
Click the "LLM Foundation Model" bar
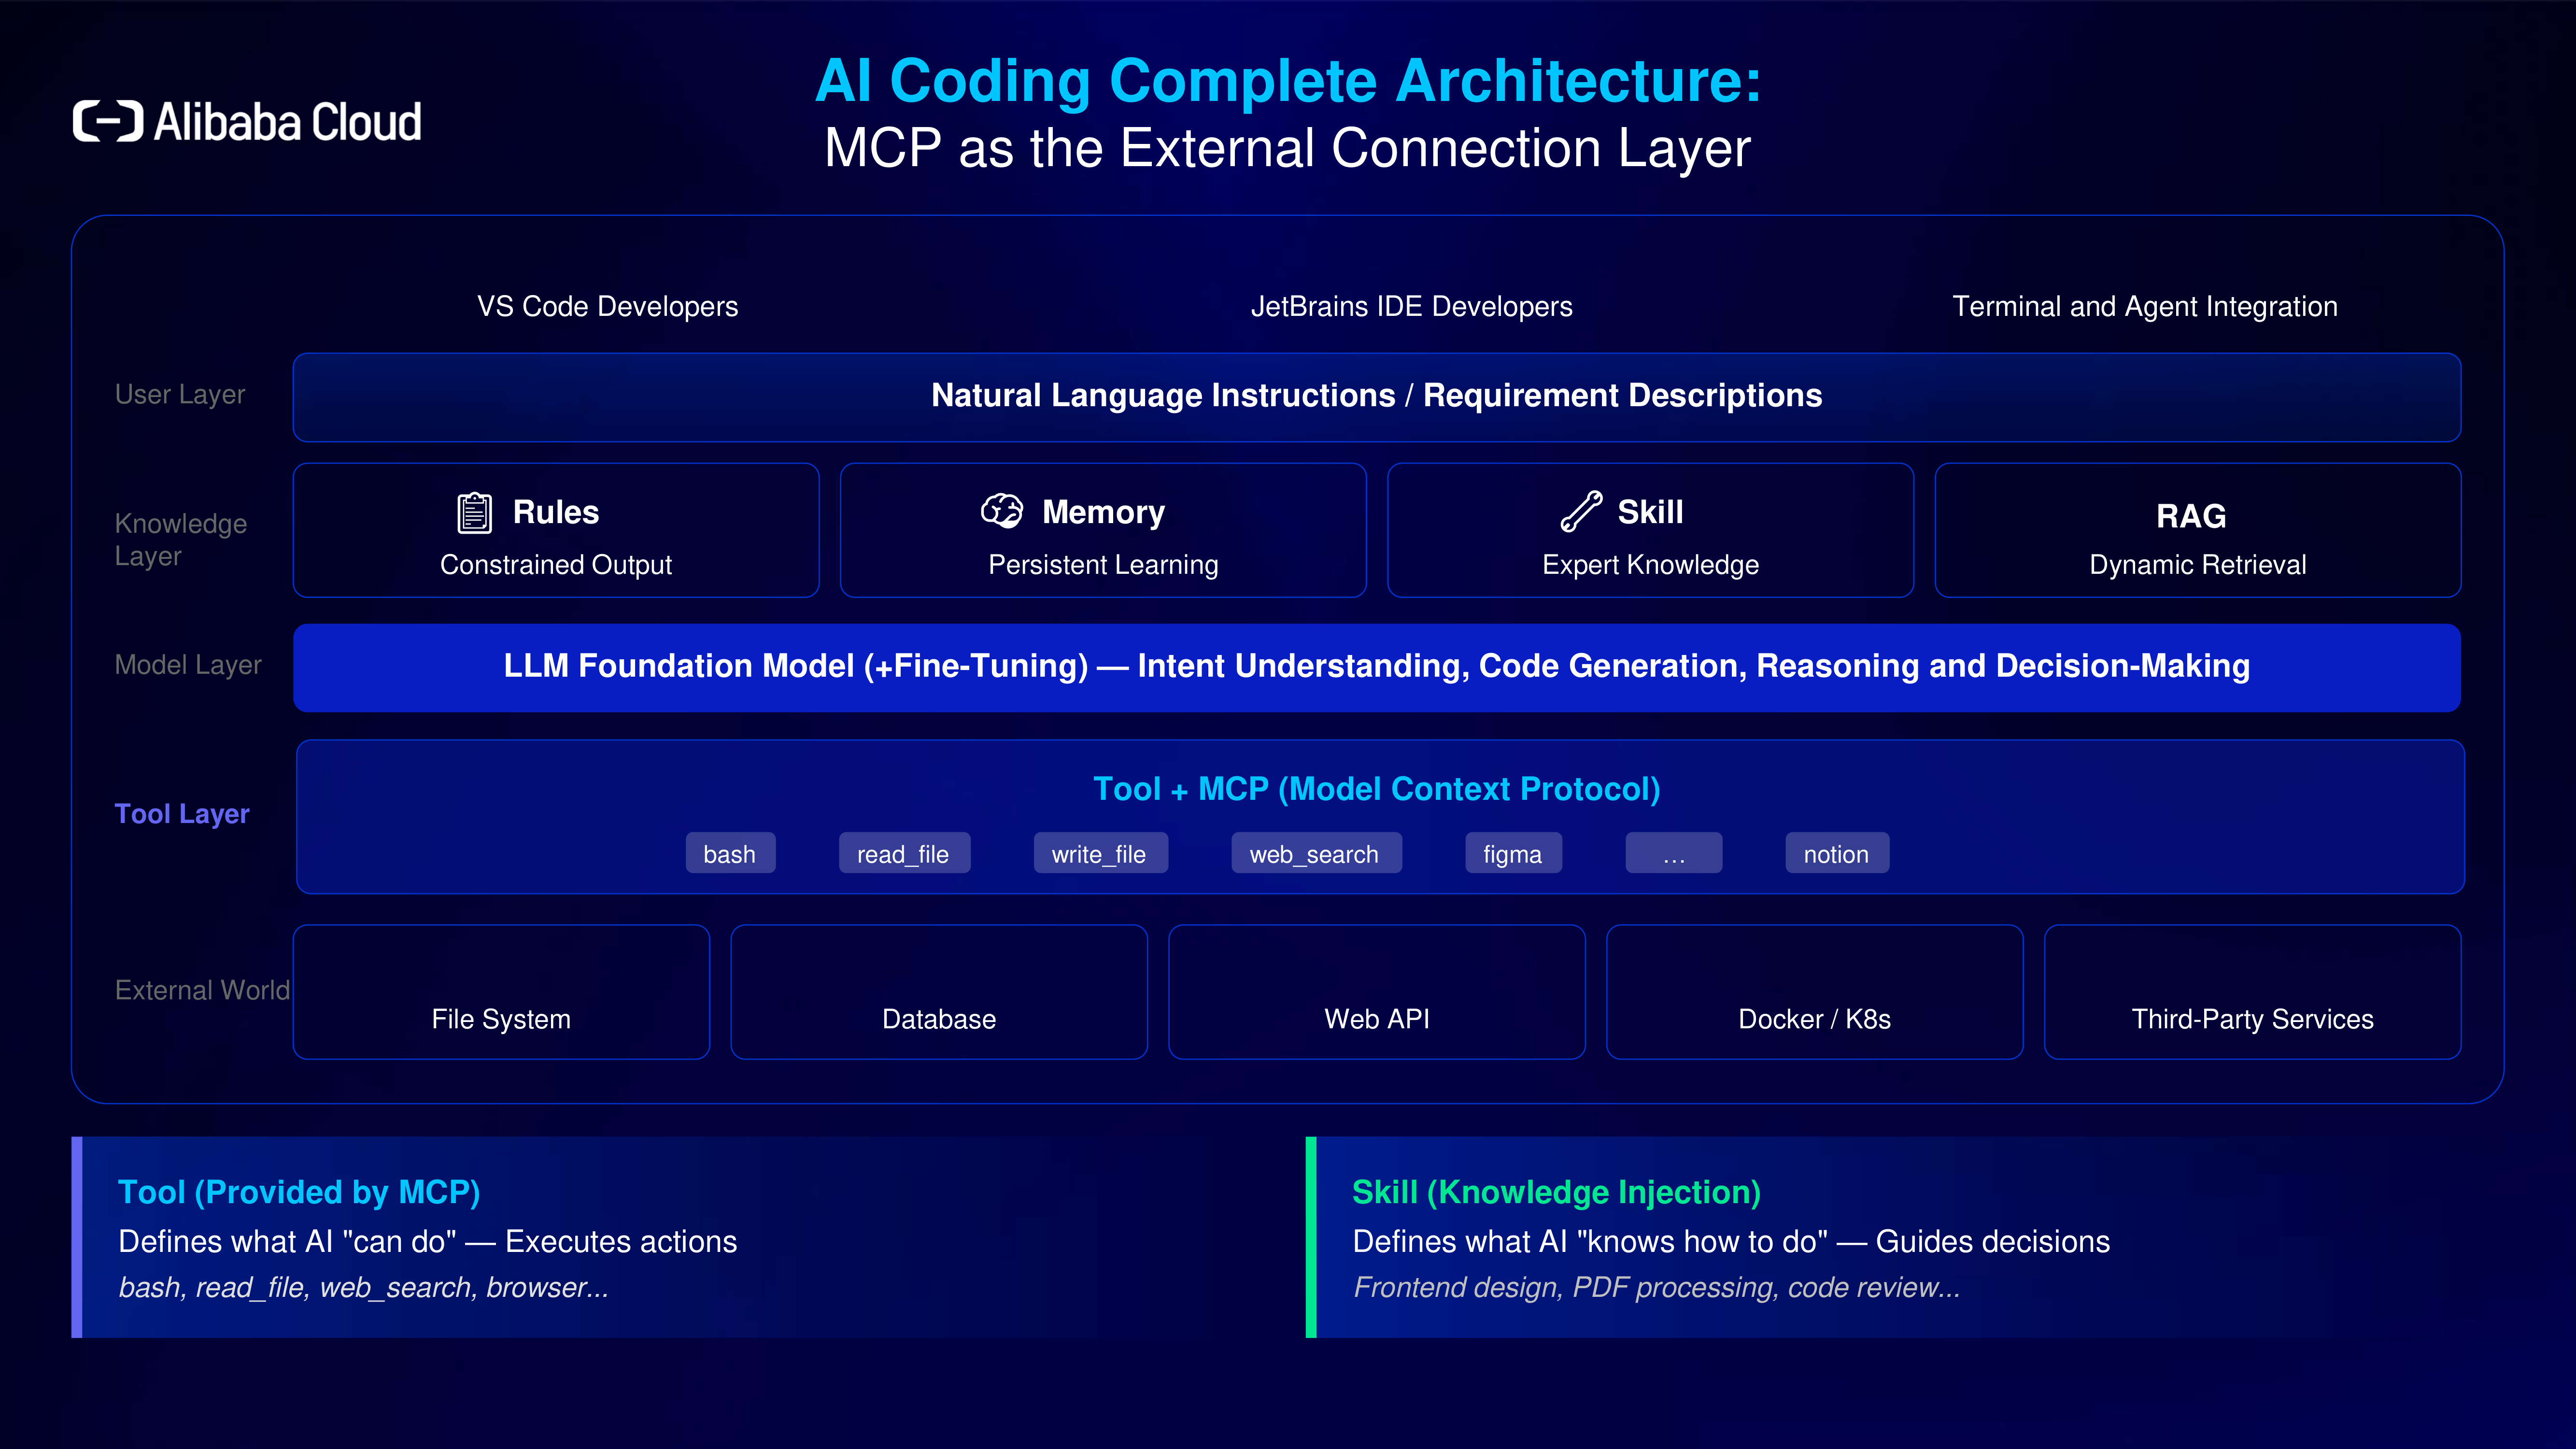(x=1377, y=668)
